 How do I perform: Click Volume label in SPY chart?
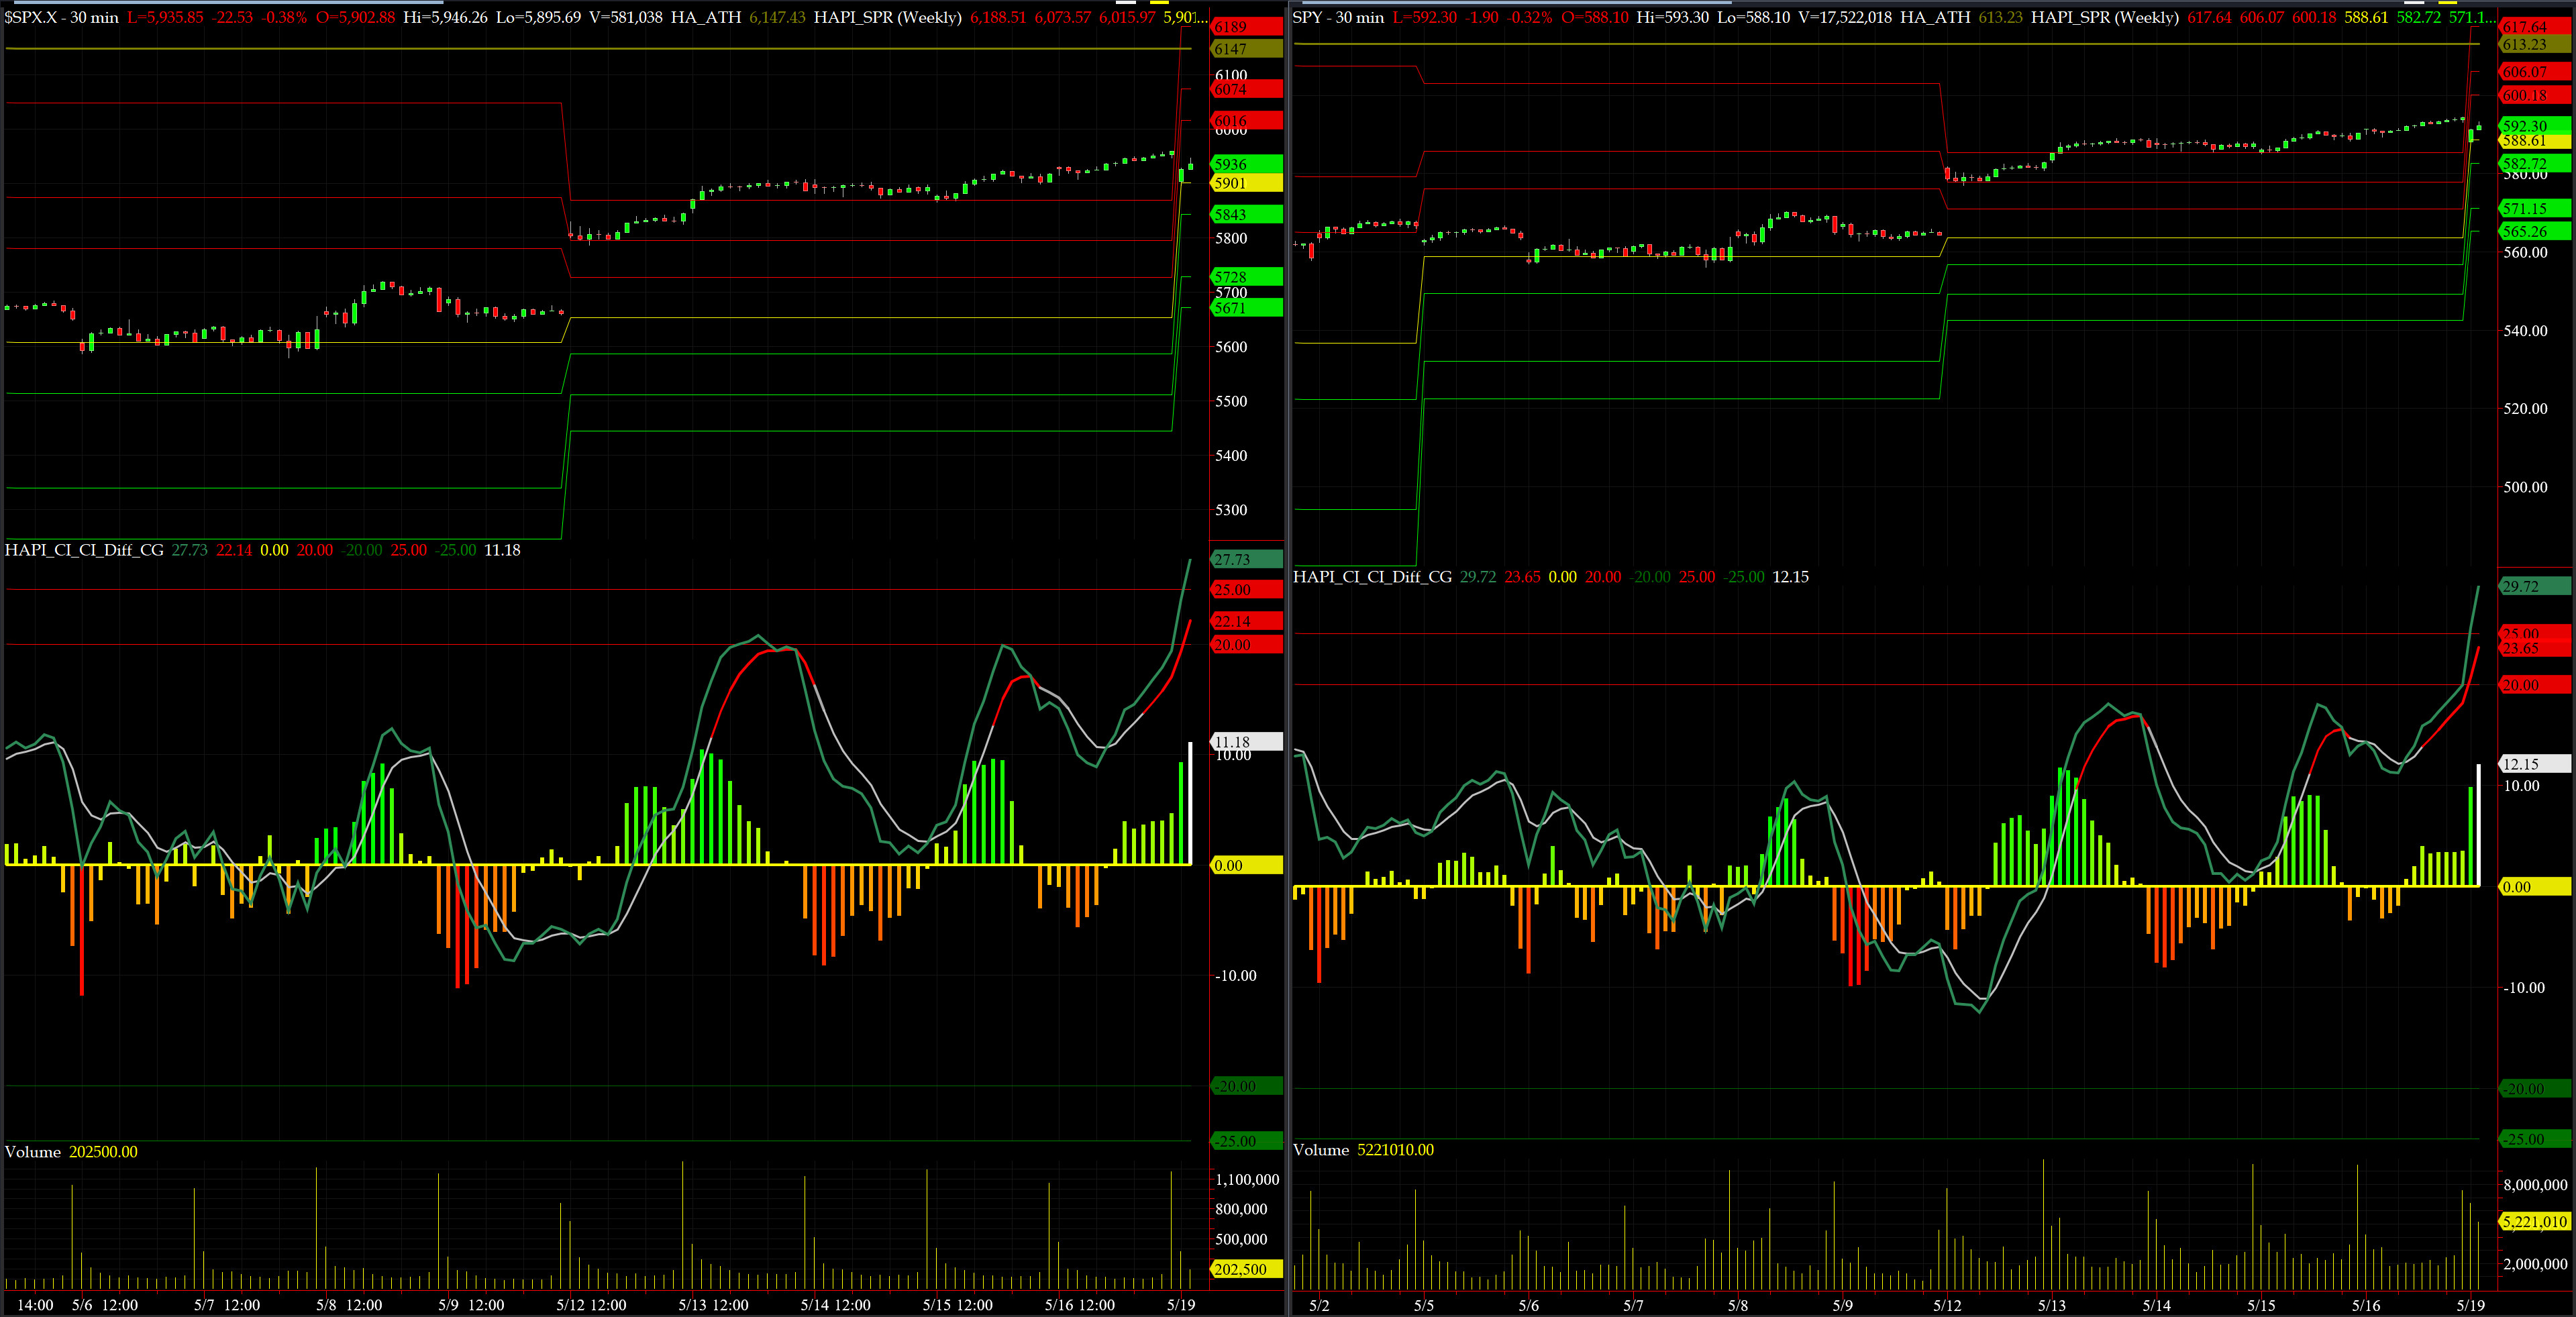point(1321,1150)
